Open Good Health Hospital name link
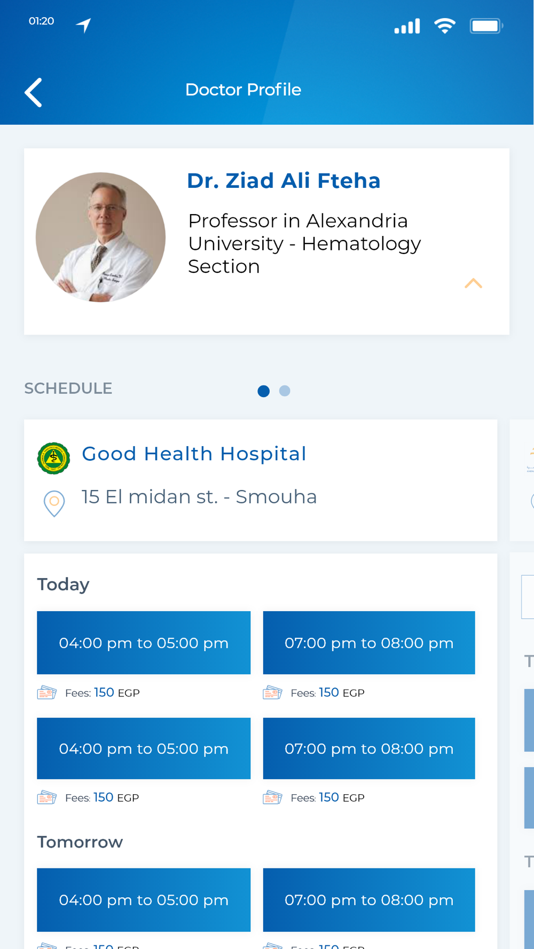Viewport: 534px width, 949px height. (194, 454)
